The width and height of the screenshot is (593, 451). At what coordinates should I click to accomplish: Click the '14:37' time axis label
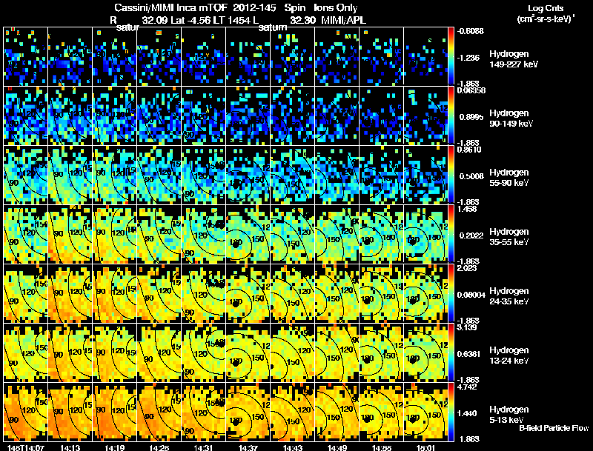(248, 448)
